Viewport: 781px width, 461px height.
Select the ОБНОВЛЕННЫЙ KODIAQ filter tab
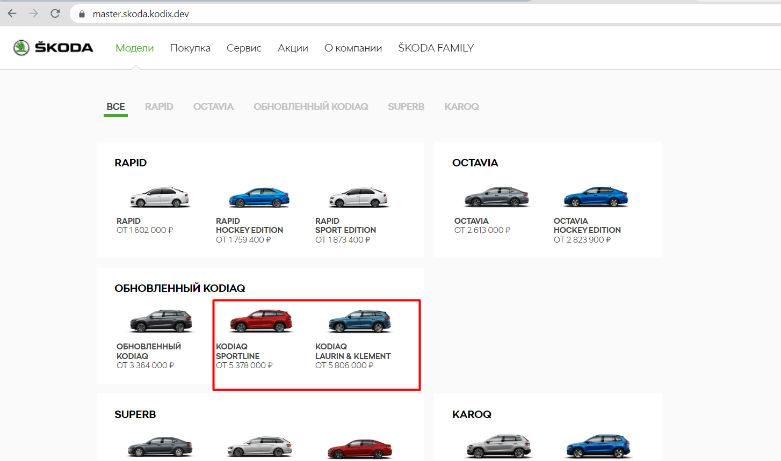(x=311, y=107)
